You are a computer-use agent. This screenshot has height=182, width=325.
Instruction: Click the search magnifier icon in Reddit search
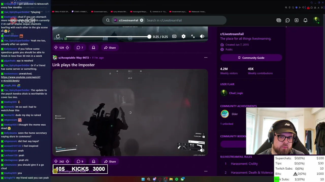point(108,20)
